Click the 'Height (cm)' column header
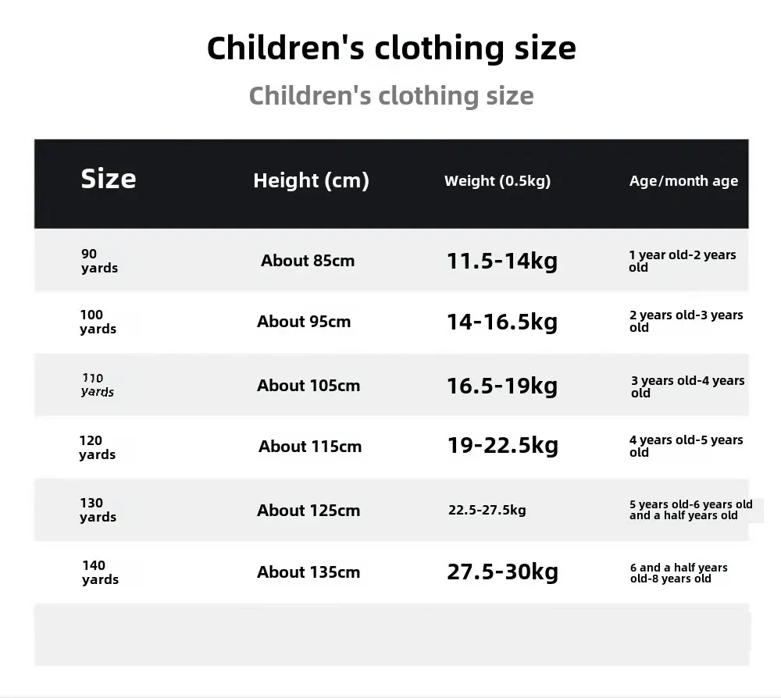 pyautogui.click(x=311, y=181)
